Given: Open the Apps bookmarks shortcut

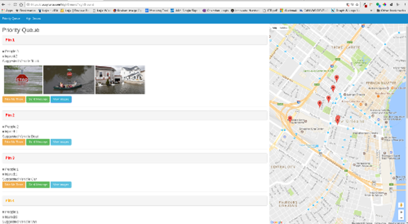Looking at the screenshot, I should click(7, 11).
